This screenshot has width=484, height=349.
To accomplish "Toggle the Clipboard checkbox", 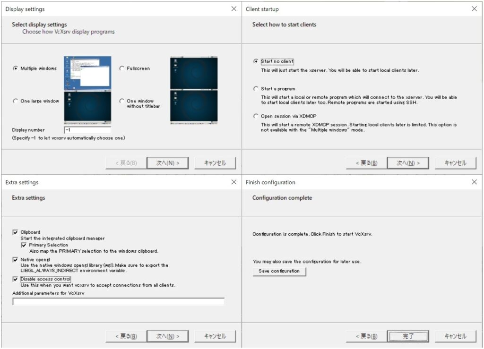I will click(x=15, y=232).
